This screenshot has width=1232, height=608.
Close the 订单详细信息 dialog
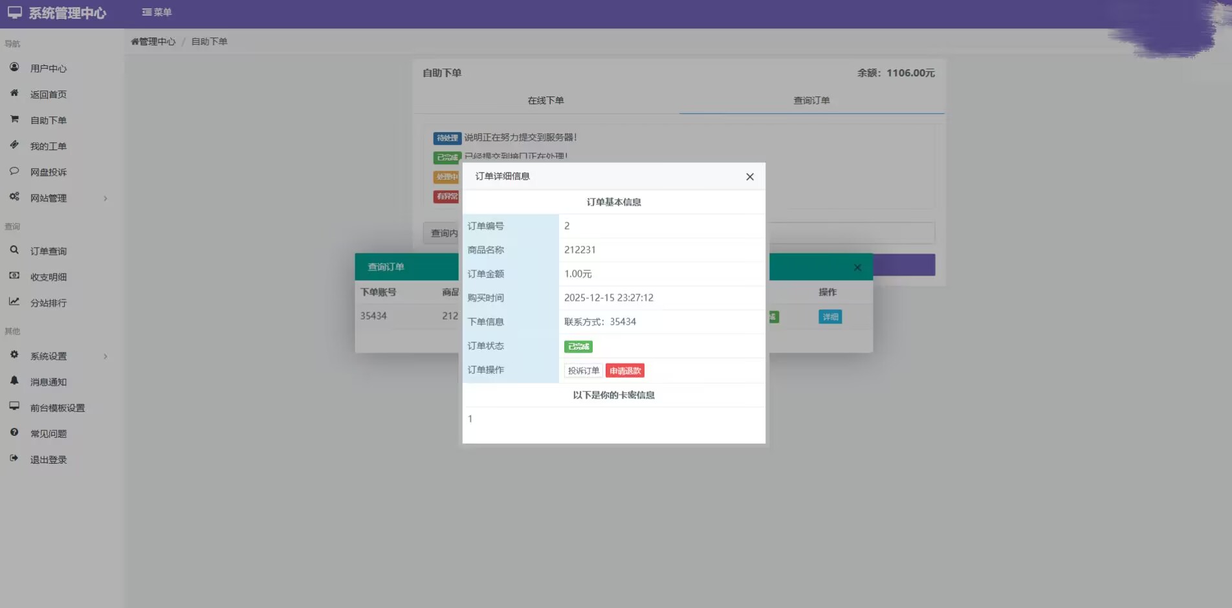[750, 177]
